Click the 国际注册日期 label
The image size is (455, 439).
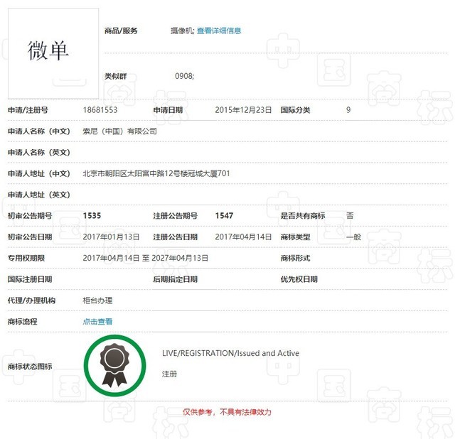(30, 279)
